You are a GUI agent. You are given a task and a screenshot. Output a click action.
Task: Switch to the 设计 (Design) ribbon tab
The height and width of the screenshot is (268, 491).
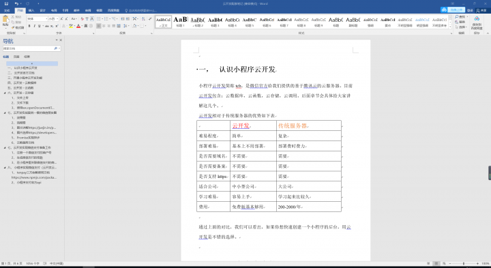click(x=42, y=10)
